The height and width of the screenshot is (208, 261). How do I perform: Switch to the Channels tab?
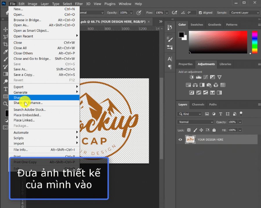[x=198, y=104]
